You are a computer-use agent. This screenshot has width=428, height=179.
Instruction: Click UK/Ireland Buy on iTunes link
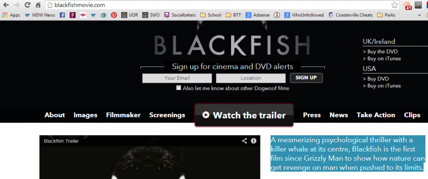(382, 58)
